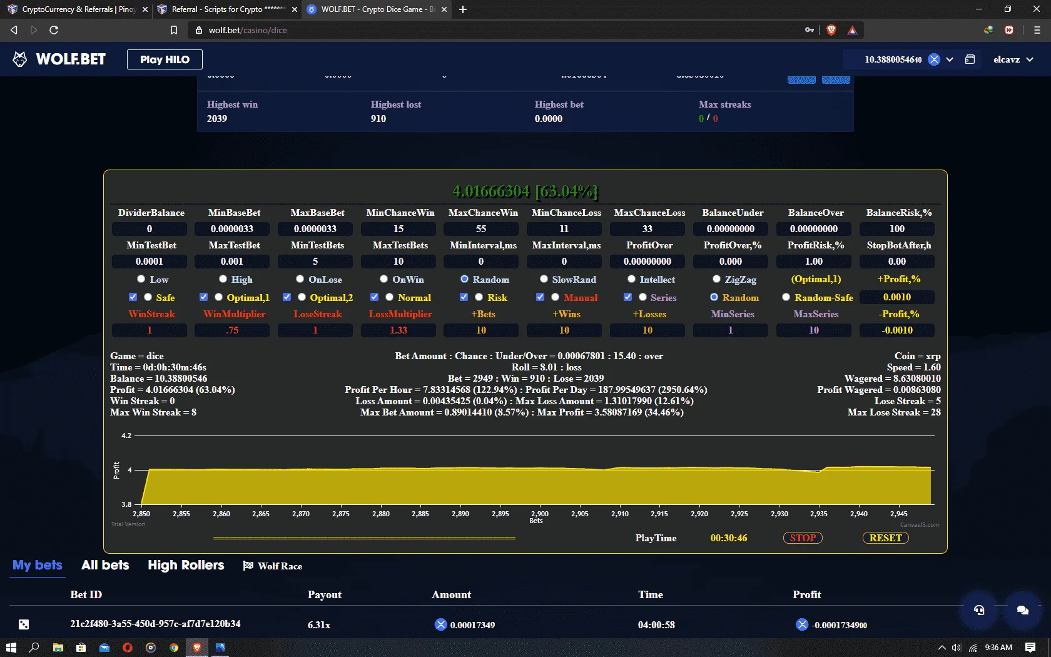Open Chrome from taskbar
The image size is (1051, 657).
pos(174,648)
